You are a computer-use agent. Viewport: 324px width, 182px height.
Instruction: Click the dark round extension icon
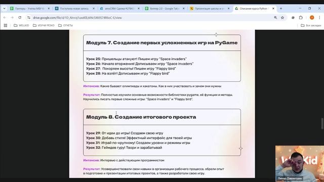point(293,18)
